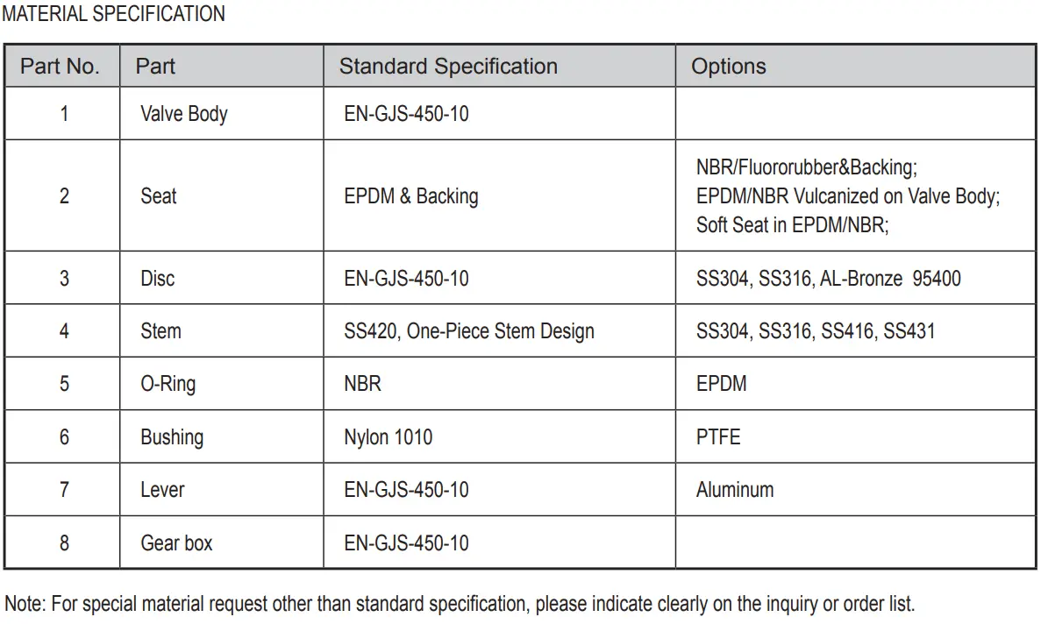Select the "Gear box" part cell
Viewport: 1041px width, 624px height.
click(x=176, y=542)
